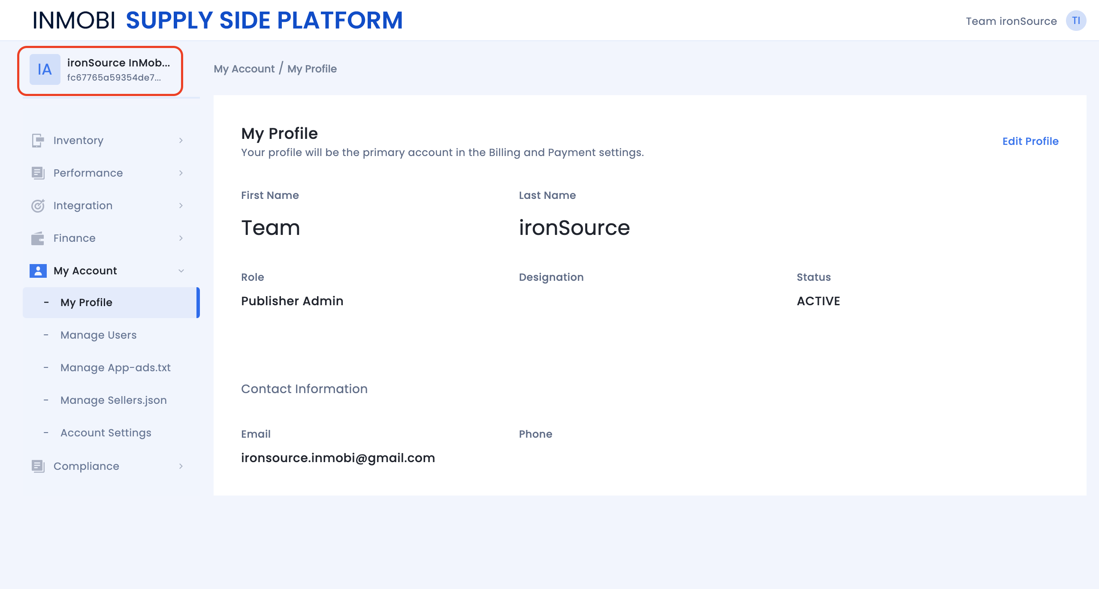Screen dimensions: 1099x589
Task: Click the My Account person icon
Action: tap(38, 271)
